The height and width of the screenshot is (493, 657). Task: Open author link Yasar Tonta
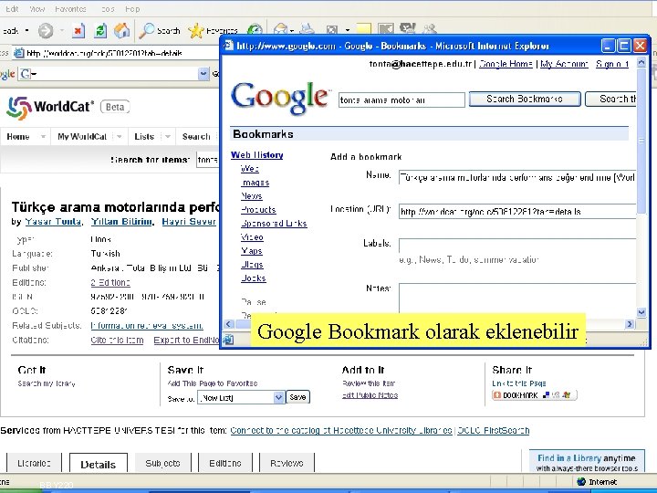[53, 221]
